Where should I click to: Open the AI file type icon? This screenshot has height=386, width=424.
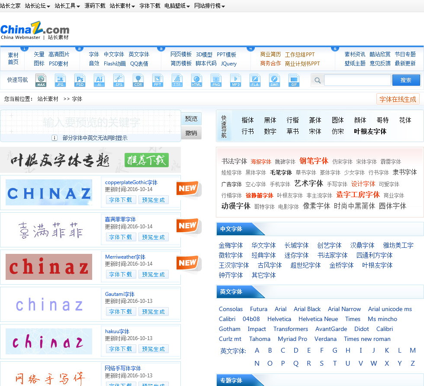[99, 80]
